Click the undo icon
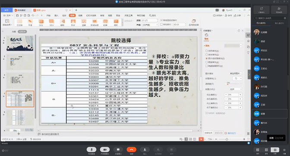This screenshot has width=290, height=156. click(x=33, y=16)
